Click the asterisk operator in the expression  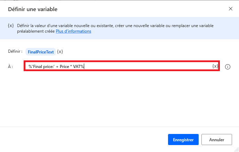tap(71, 66)
